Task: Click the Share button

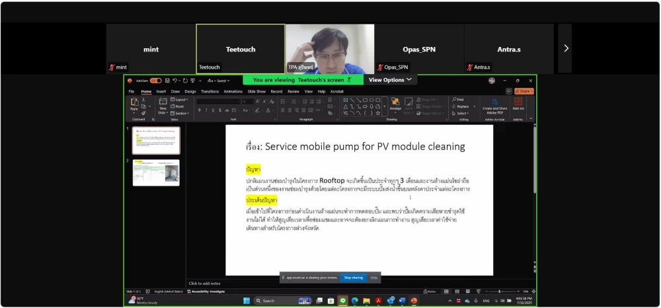Action: pyautogui.click(x=524, y=91)
